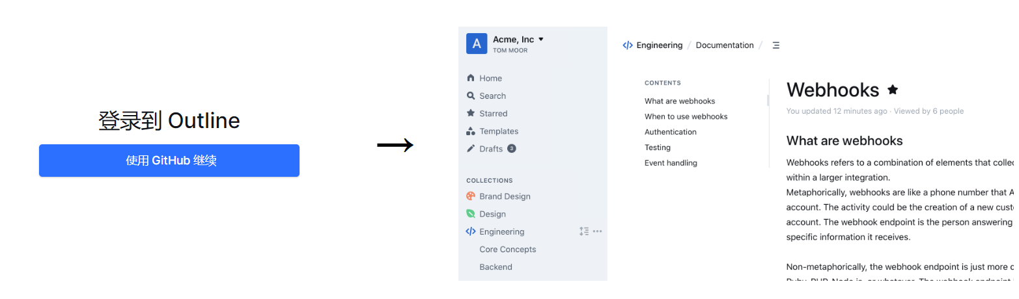Click the What are webhooks heading
This screenshot has height=299, width=1019.
[845, 140]
